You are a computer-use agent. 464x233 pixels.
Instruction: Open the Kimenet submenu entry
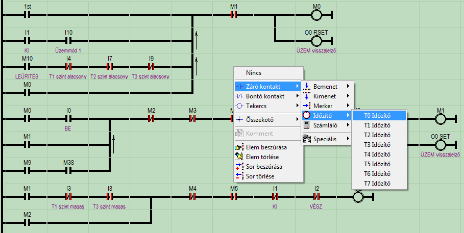326,96
